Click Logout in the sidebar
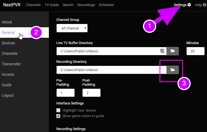207x132 pixels. 24,95
